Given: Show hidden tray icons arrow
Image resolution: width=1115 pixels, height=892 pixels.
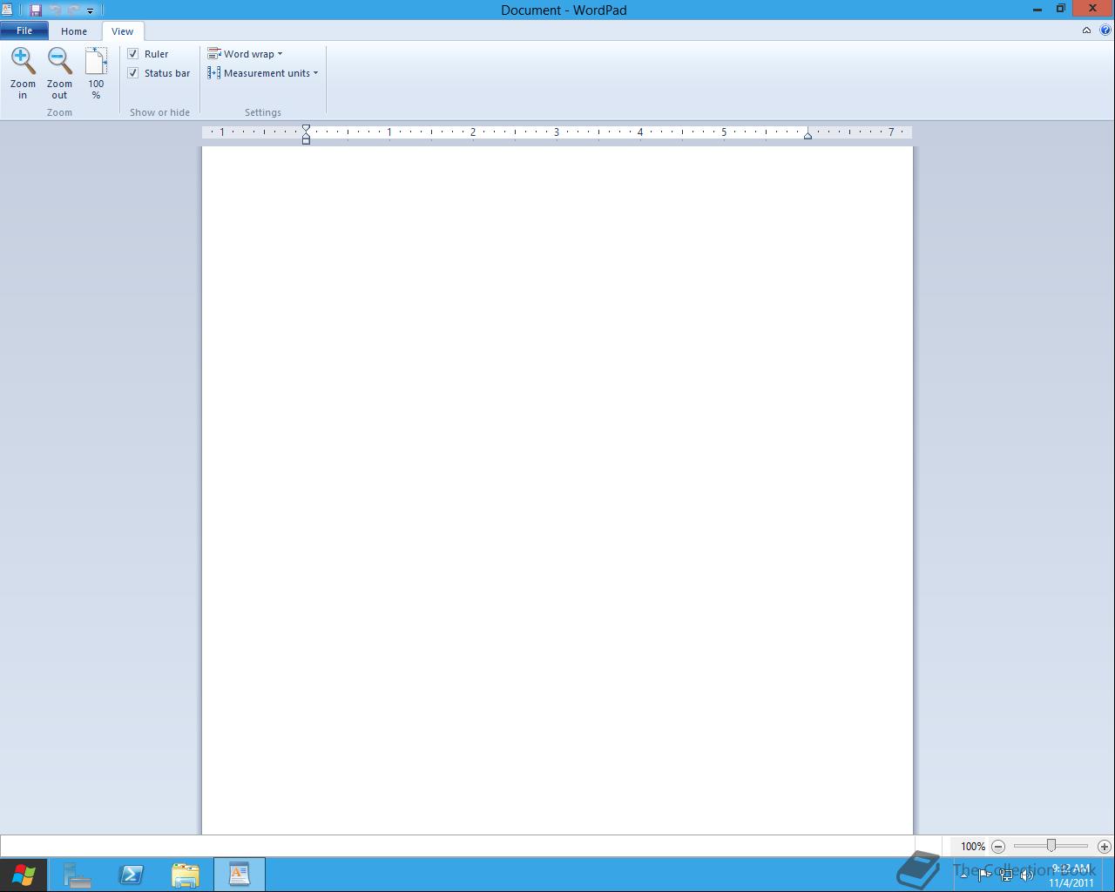Looking at the screenshot, I should (963, 875).
